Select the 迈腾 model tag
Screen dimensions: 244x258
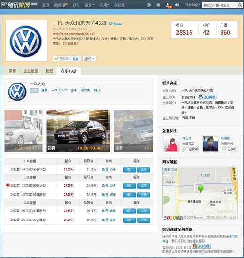point(34,90)
